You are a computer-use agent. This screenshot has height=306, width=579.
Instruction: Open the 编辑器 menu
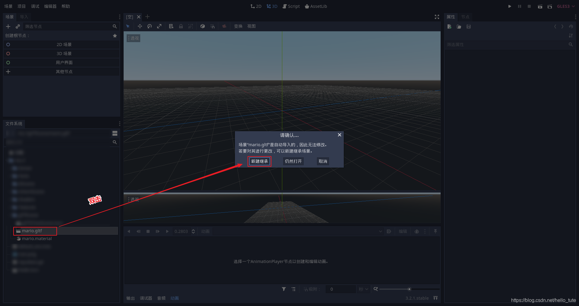(50, 6)
